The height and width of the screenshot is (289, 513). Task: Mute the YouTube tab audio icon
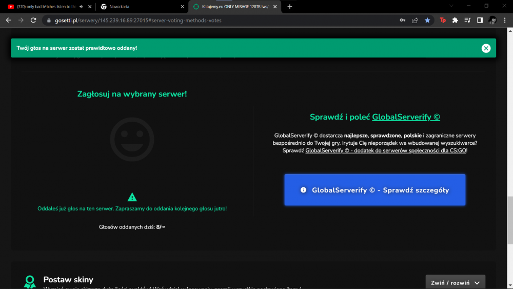point(81,7)
